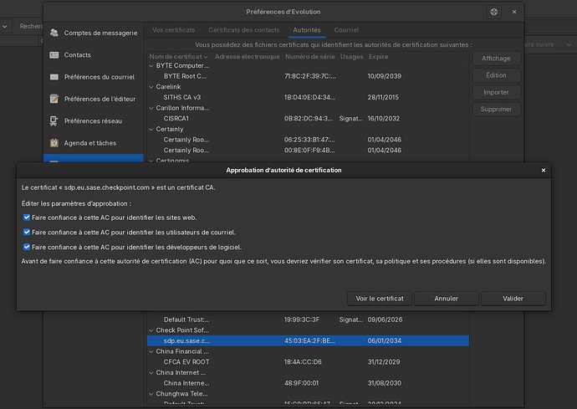Select the CFCA EV ROOT certificate row
Screen dimensions: 577x409
click(186, 361)
